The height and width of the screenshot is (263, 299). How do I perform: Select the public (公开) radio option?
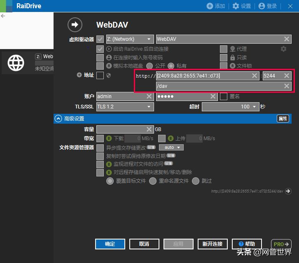point(149,66)
